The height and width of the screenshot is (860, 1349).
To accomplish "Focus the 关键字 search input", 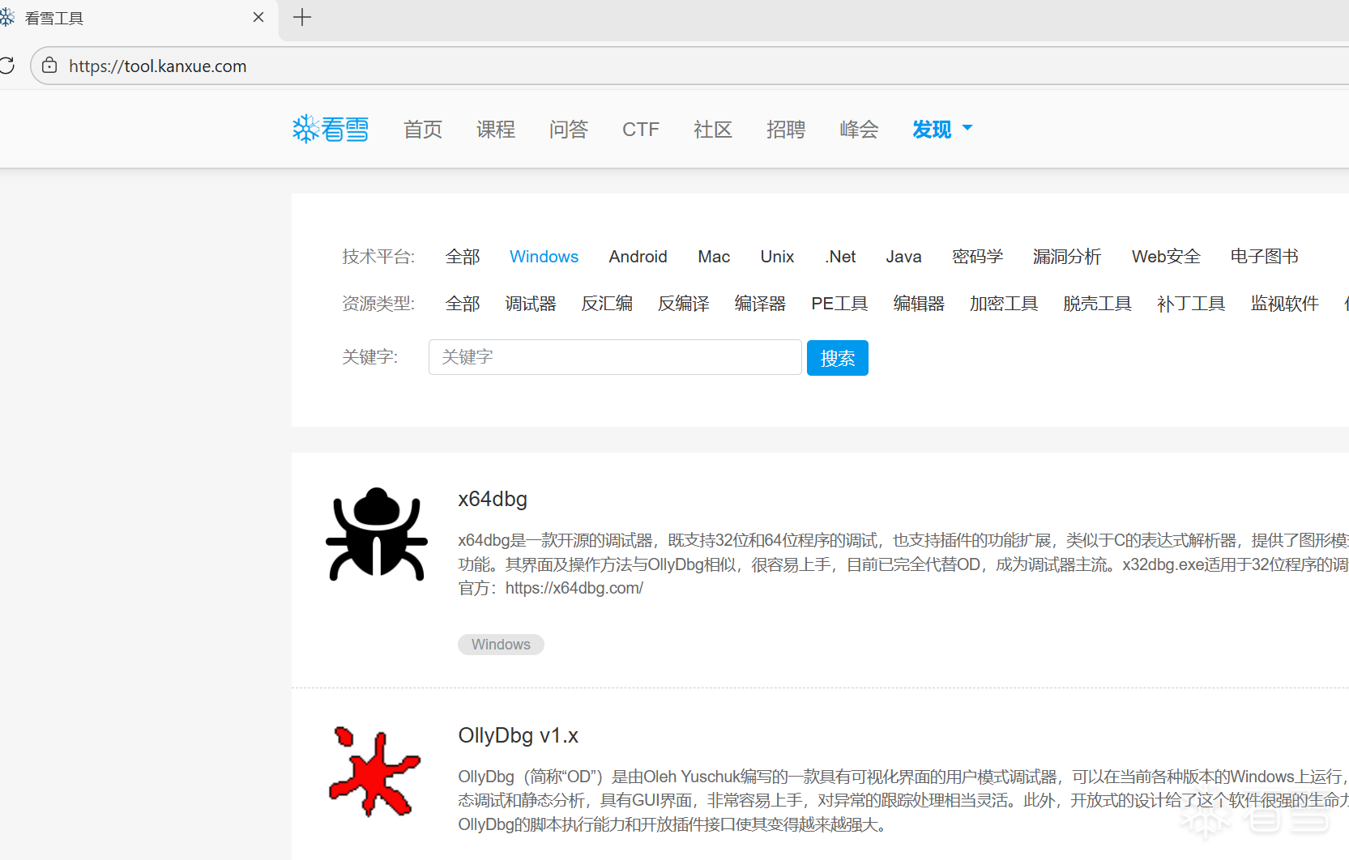I will 615,357.
